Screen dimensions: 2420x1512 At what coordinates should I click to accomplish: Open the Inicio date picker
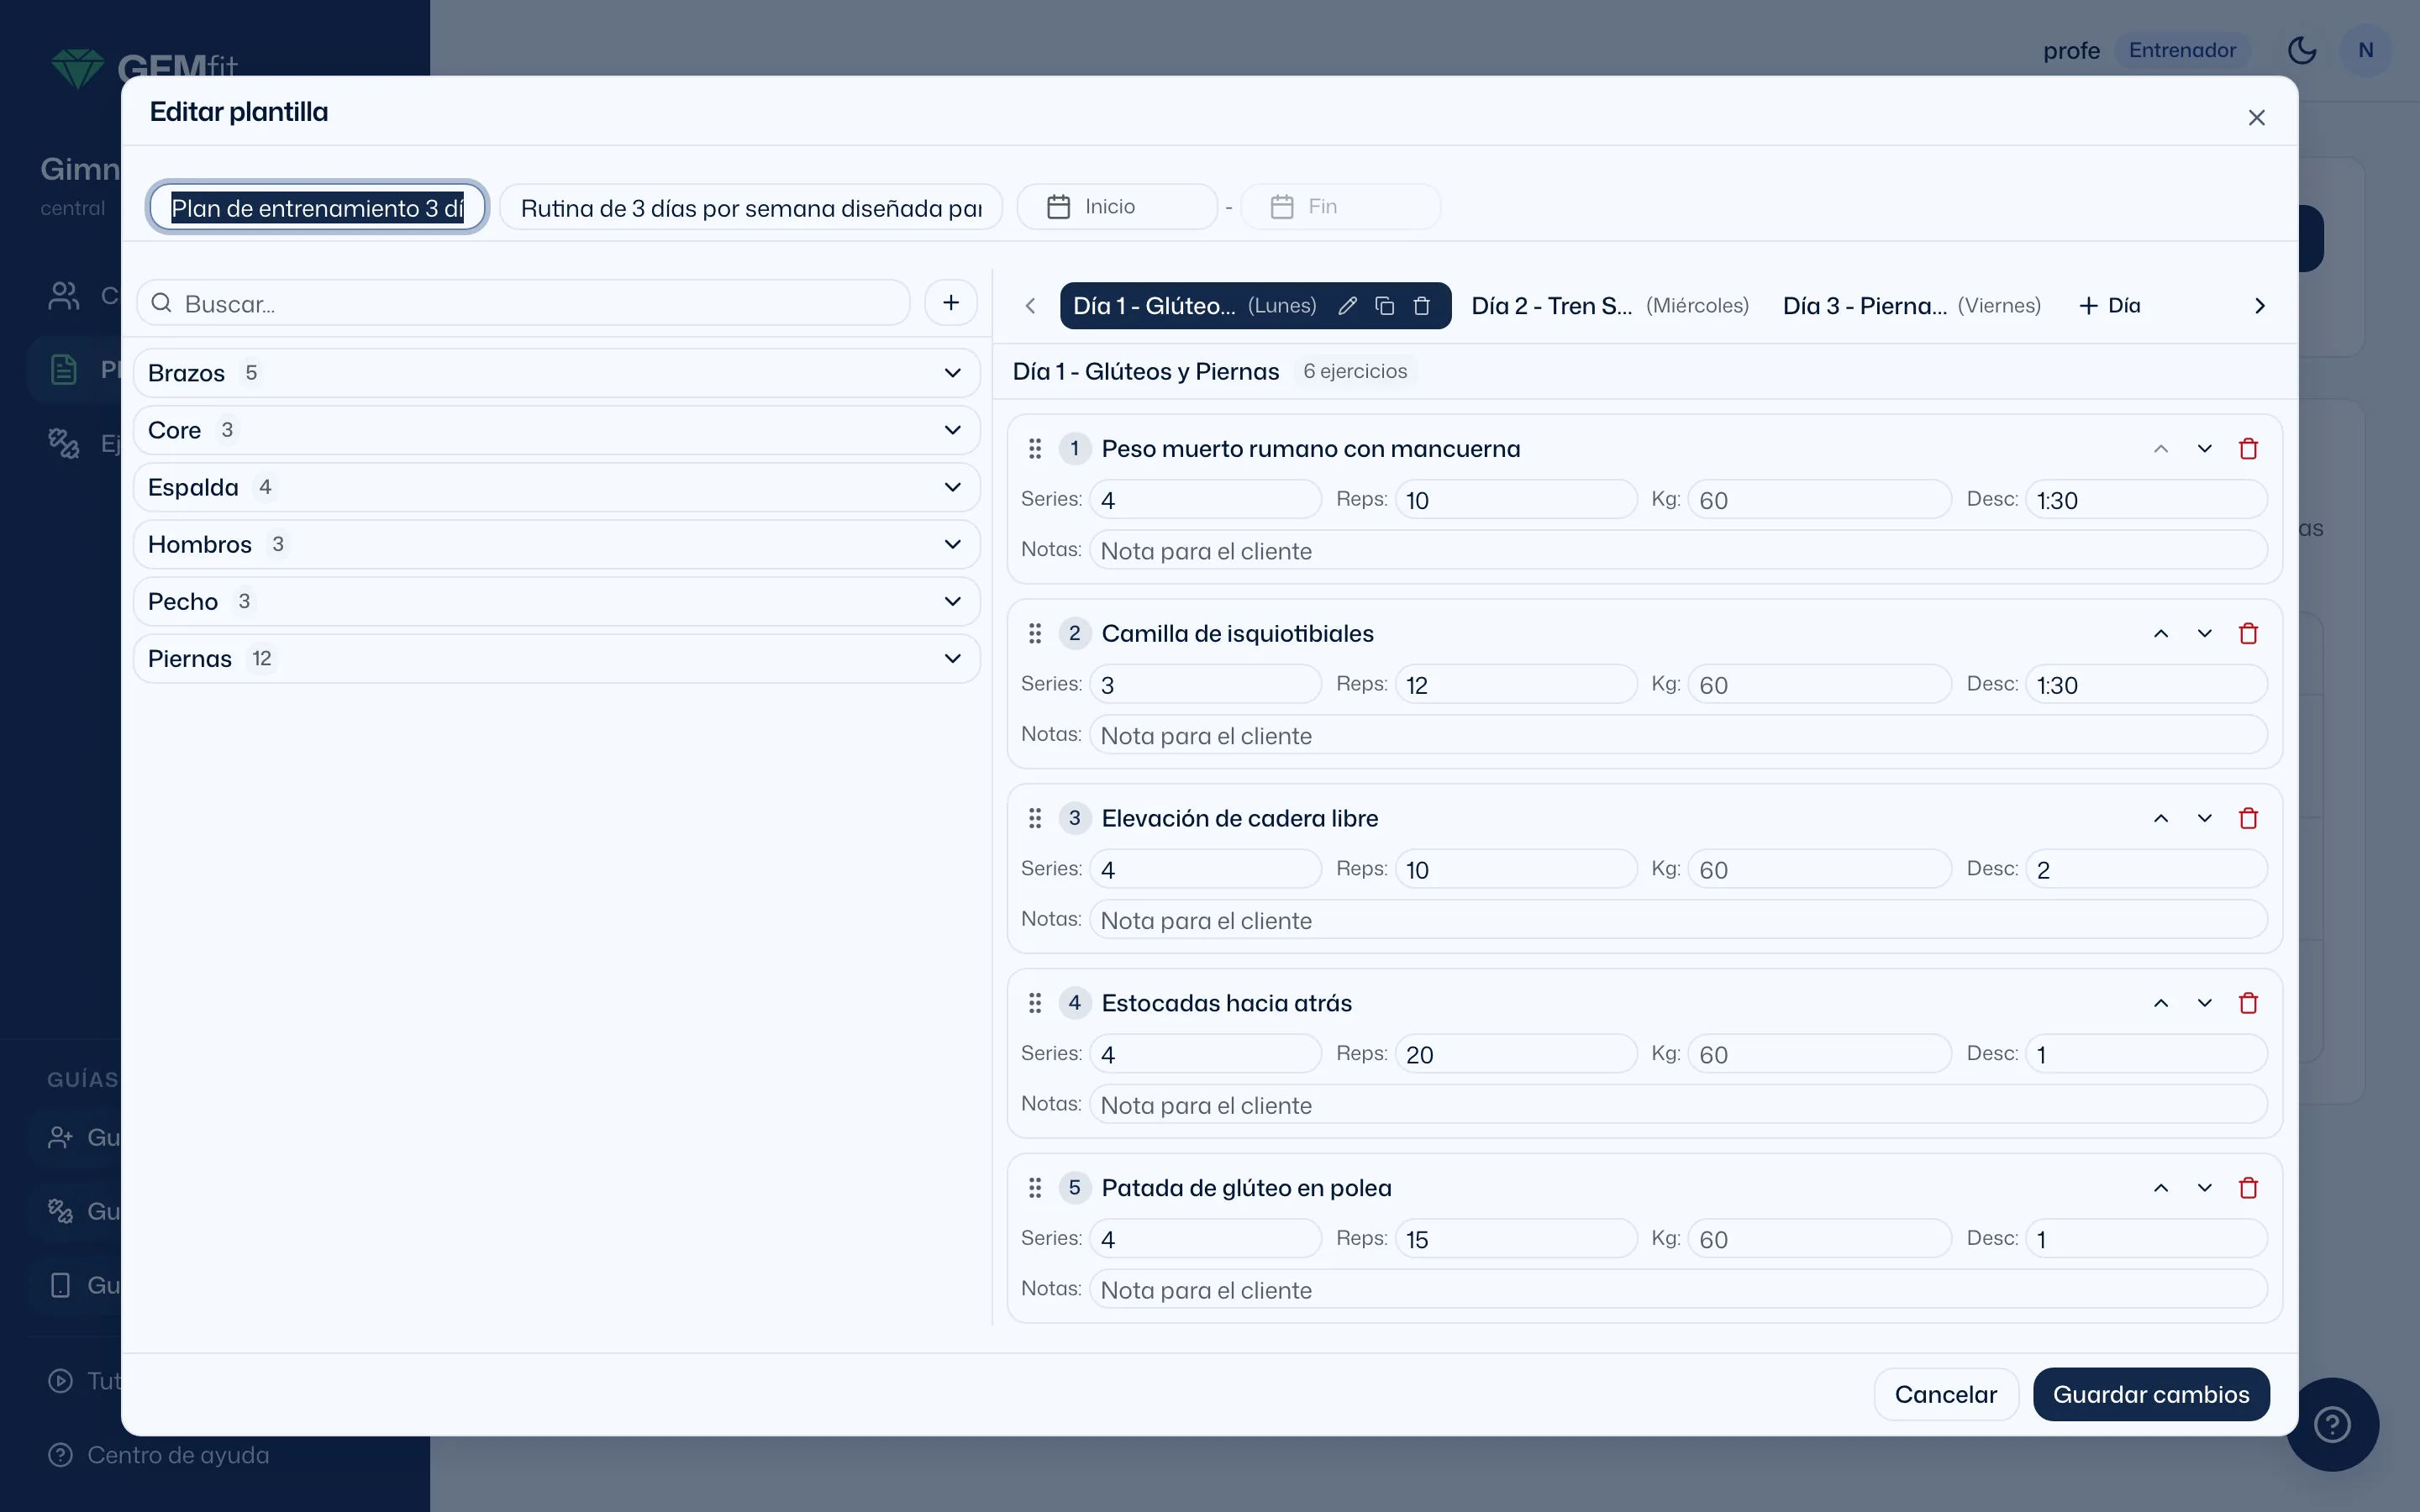pos(1117,207)
